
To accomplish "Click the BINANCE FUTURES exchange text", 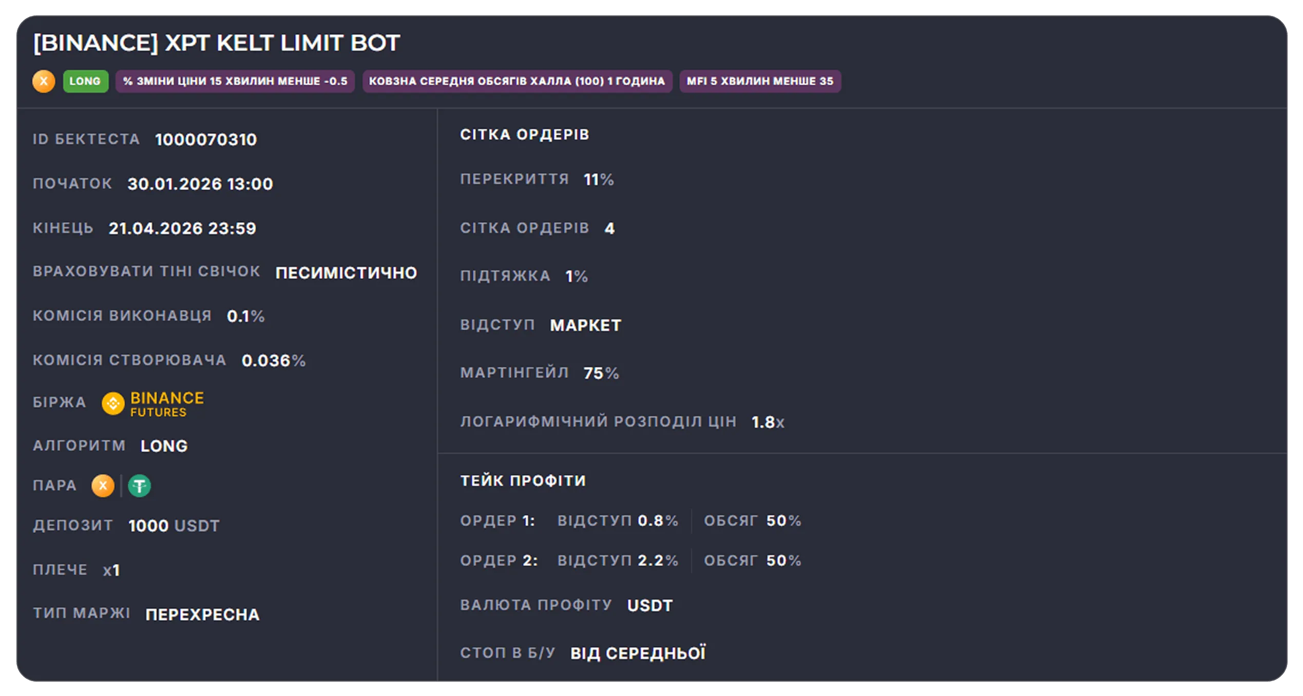I will click(x=167, y=404).
